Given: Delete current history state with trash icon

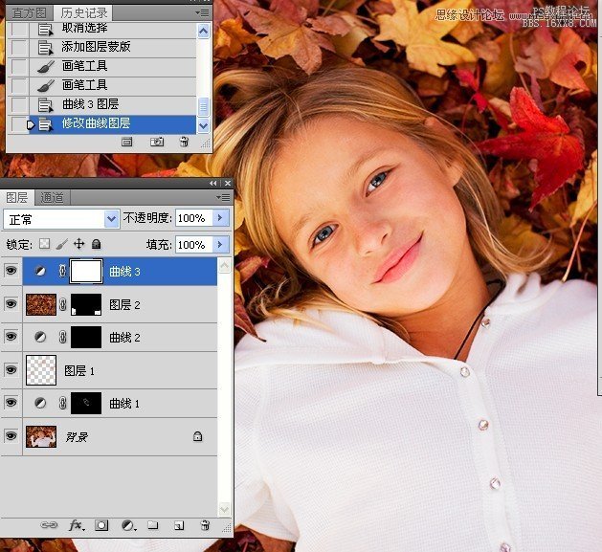Looking at the screenshot, I should (184, 142).
